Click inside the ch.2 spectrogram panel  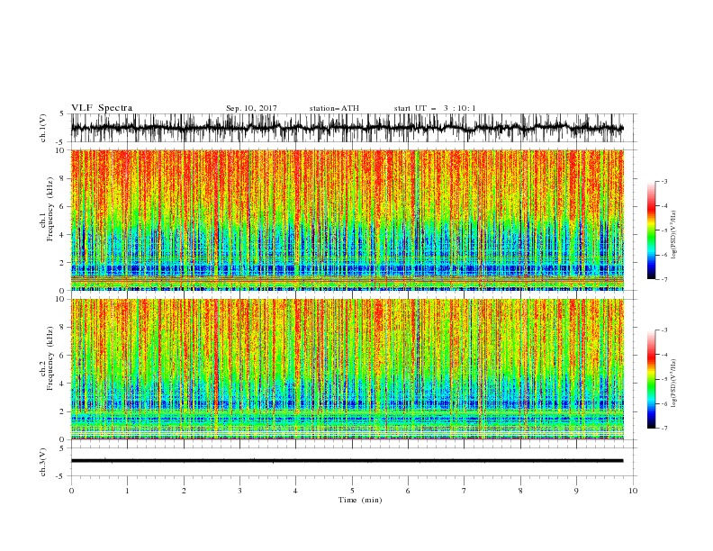pyautogui.click(x=347, y=369)
